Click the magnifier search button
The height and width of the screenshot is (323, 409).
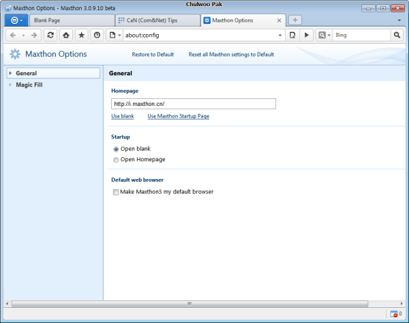coord(397,35)
